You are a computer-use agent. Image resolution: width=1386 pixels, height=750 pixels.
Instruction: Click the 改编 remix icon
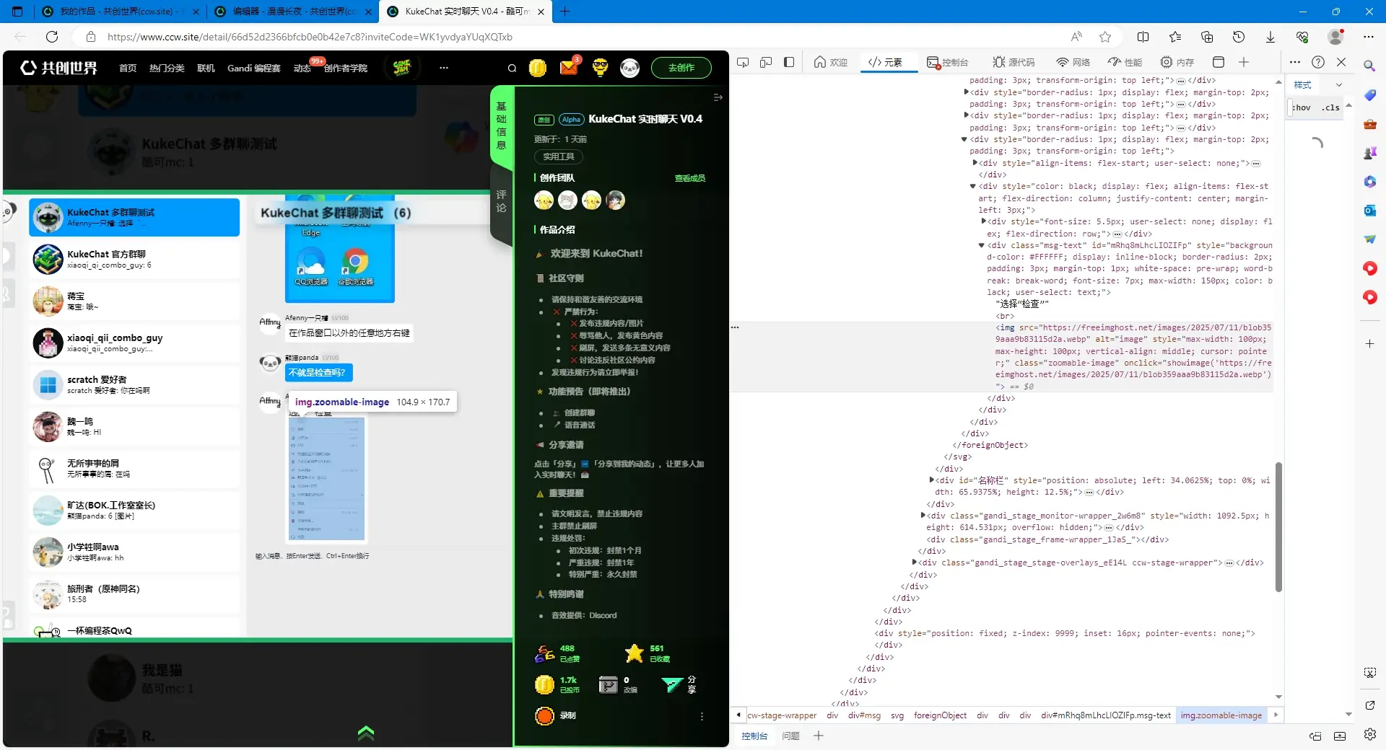coord(609,684)
